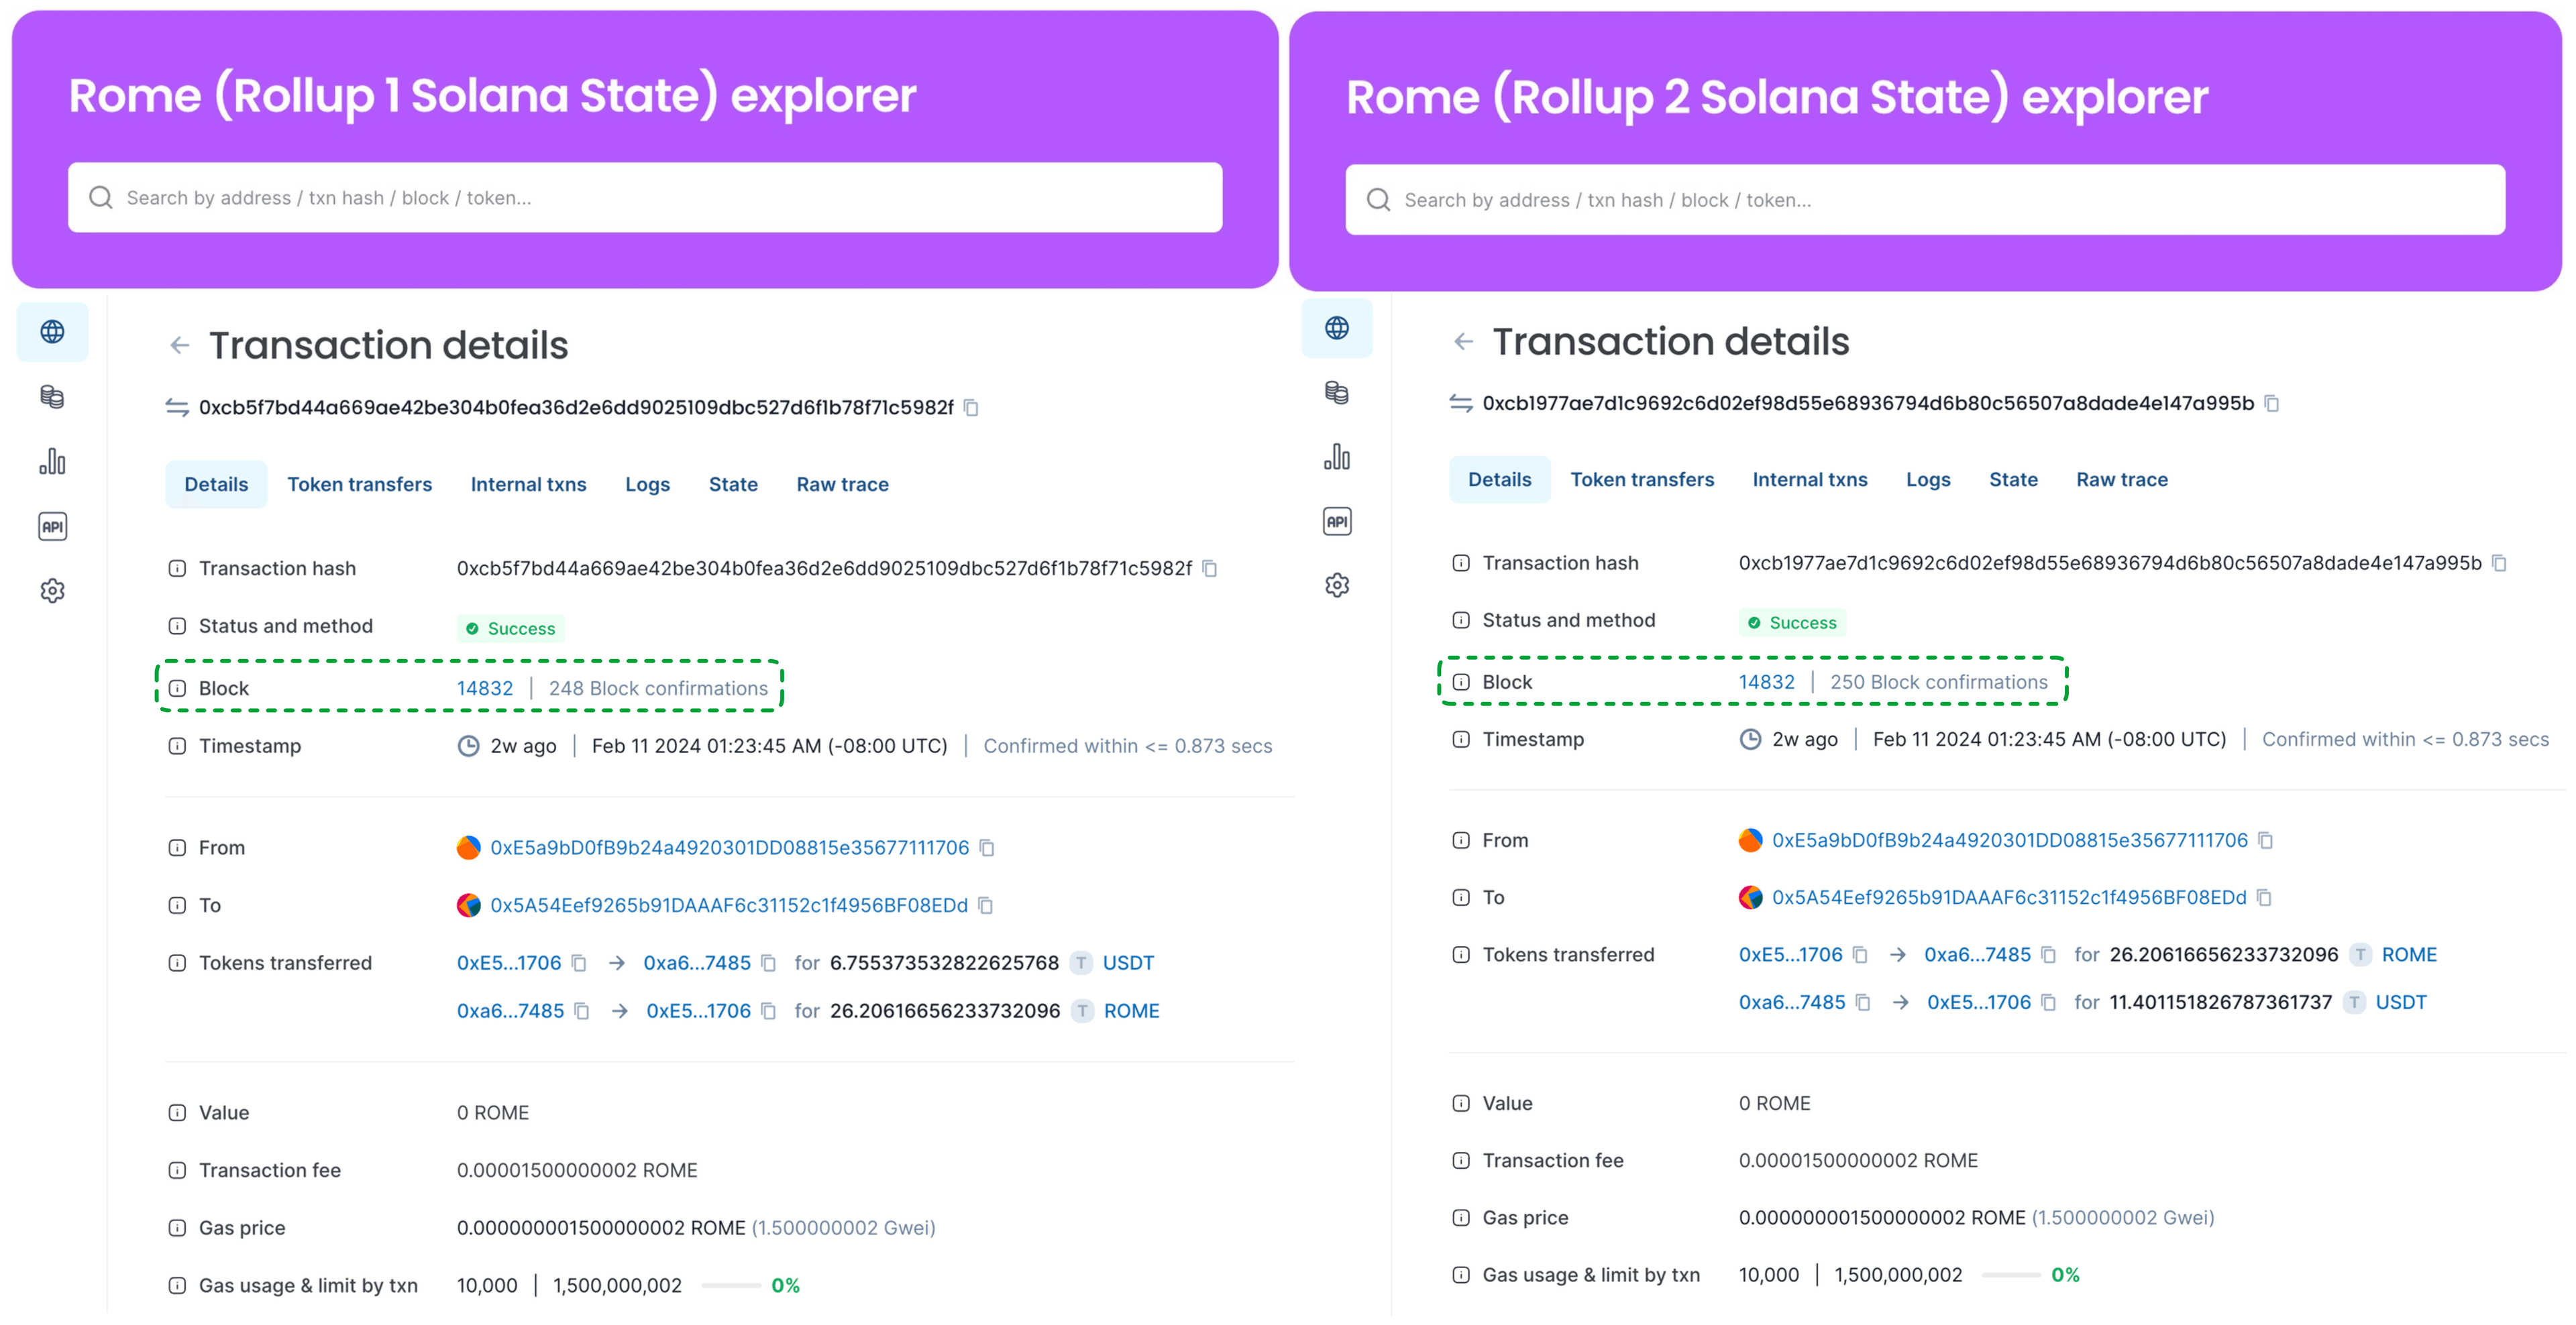2576x1325 pixels.
Task: Copy the Rollup 2 header transaction hash
Action: point(2272,404)
